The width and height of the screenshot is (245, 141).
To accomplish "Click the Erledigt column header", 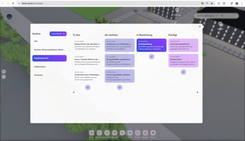I will tap(173, 35).
